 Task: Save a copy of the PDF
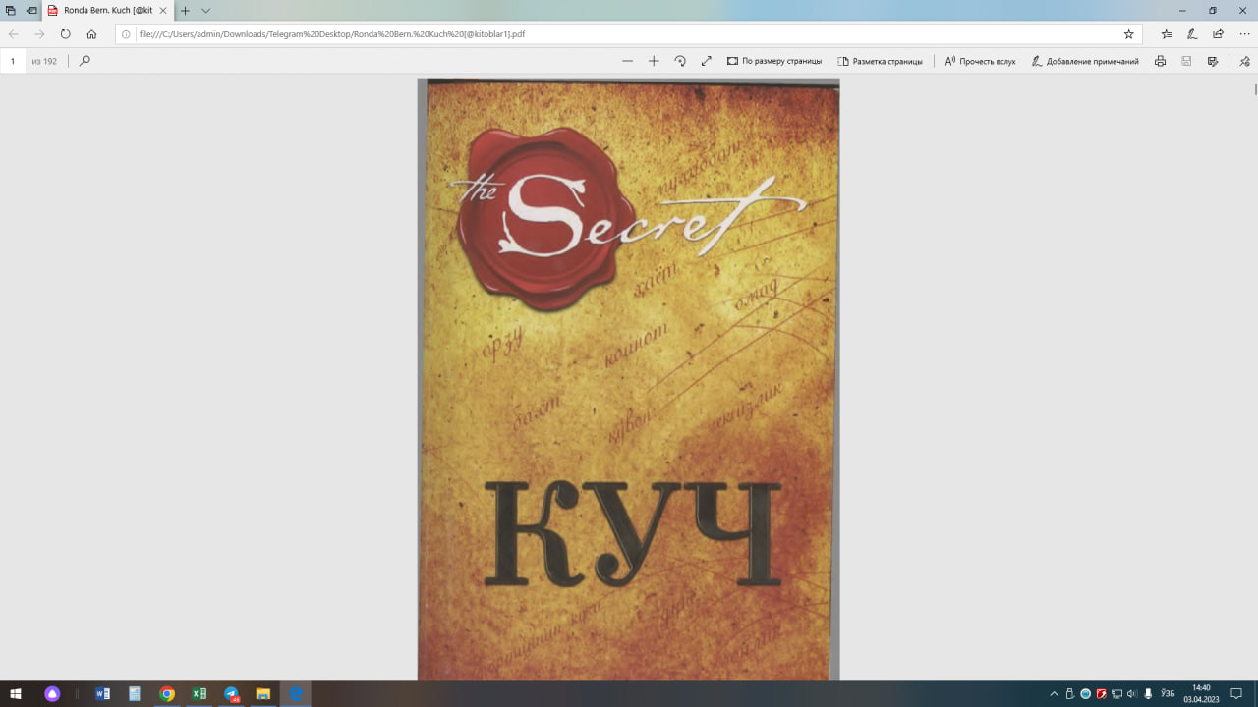coord(1213,61)
